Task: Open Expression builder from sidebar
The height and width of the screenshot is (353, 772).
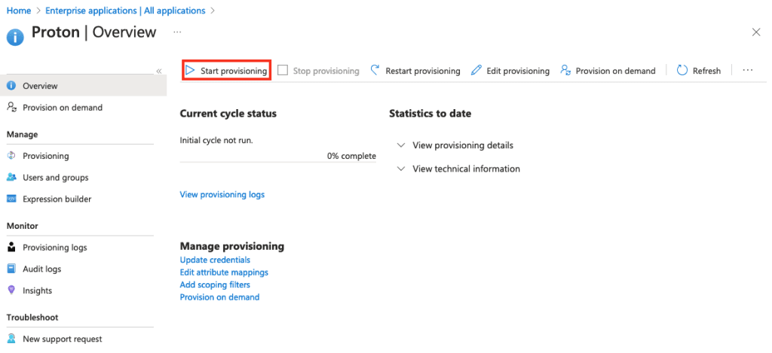Action: (57, 199)
